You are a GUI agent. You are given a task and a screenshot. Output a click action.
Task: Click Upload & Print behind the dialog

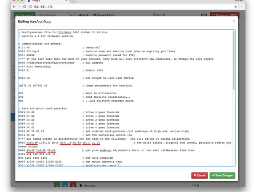click(x=104, y=15)
